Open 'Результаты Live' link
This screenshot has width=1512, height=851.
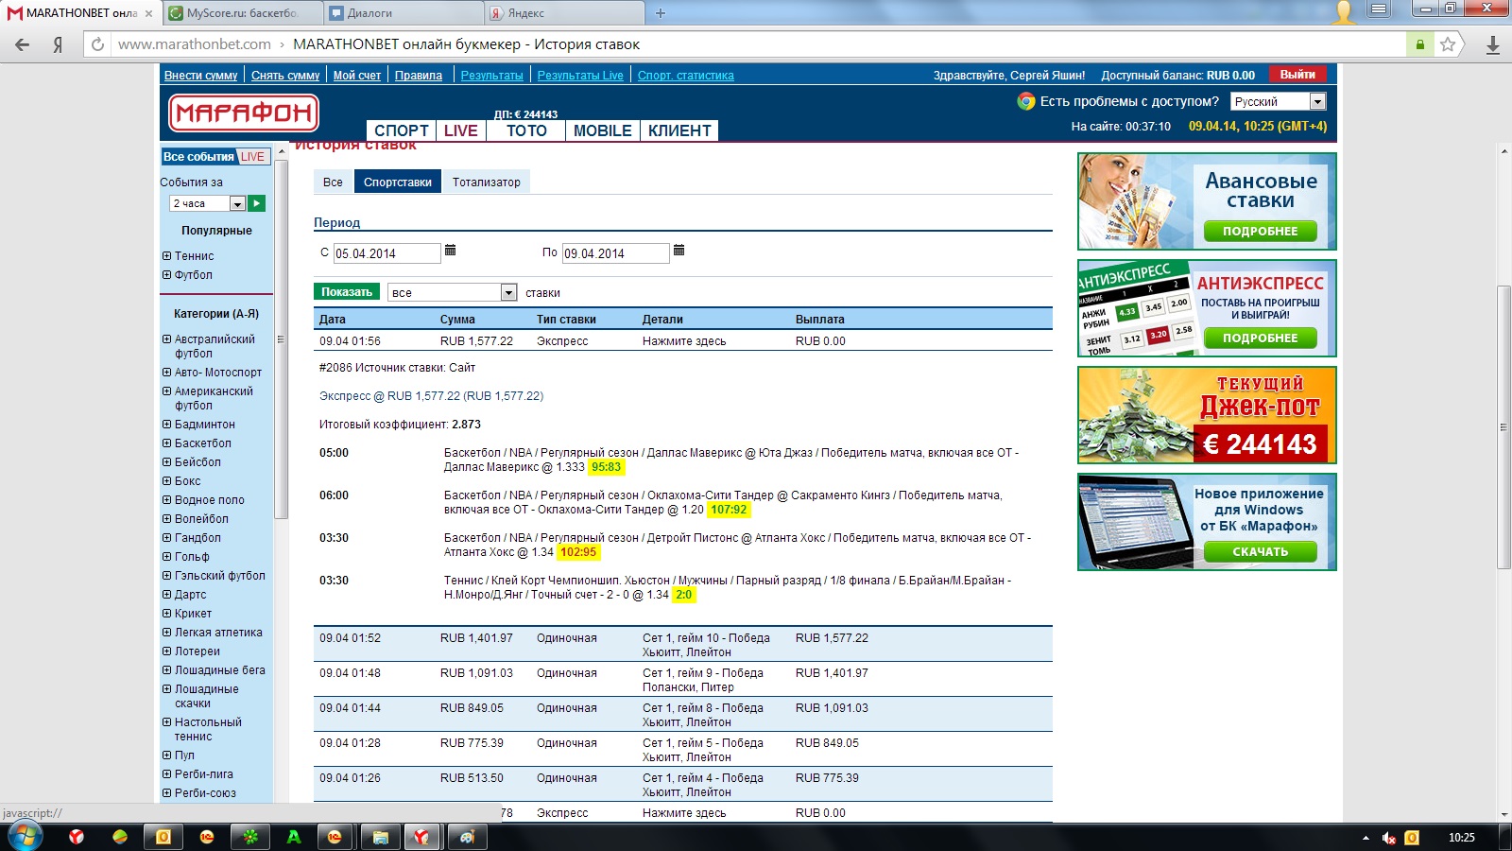(580, 76)
